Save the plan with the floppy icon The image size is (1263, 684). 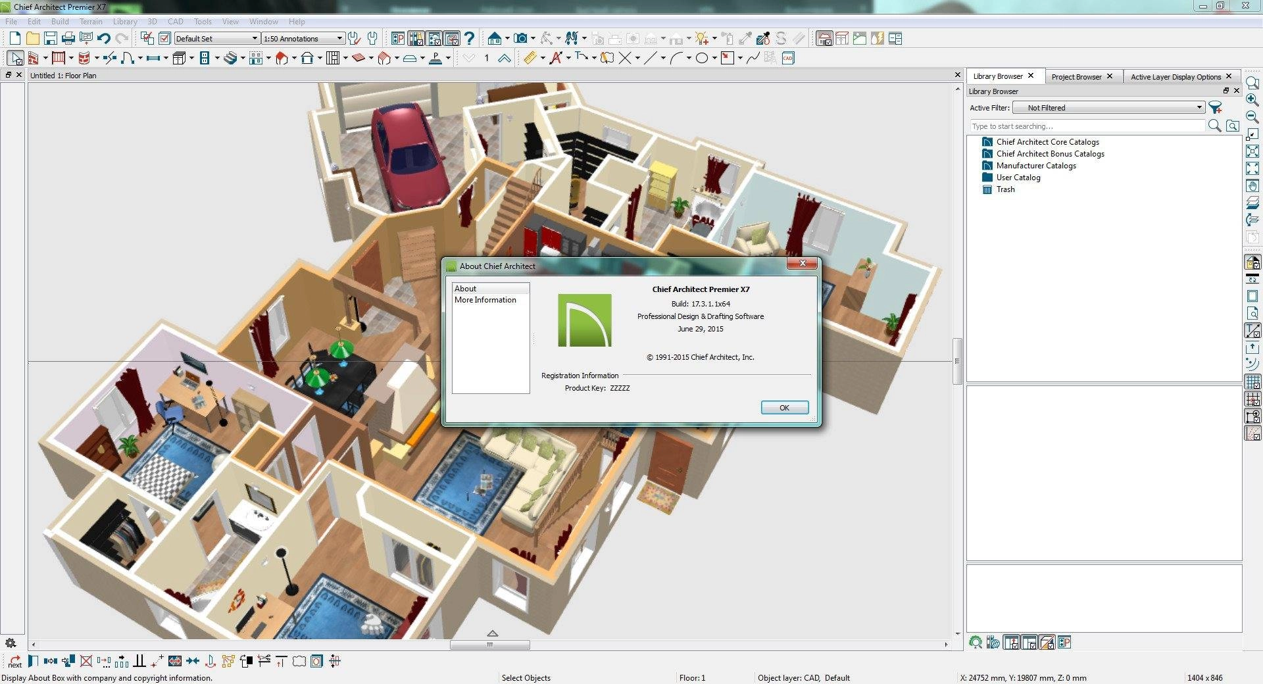(x=50, y=38)
